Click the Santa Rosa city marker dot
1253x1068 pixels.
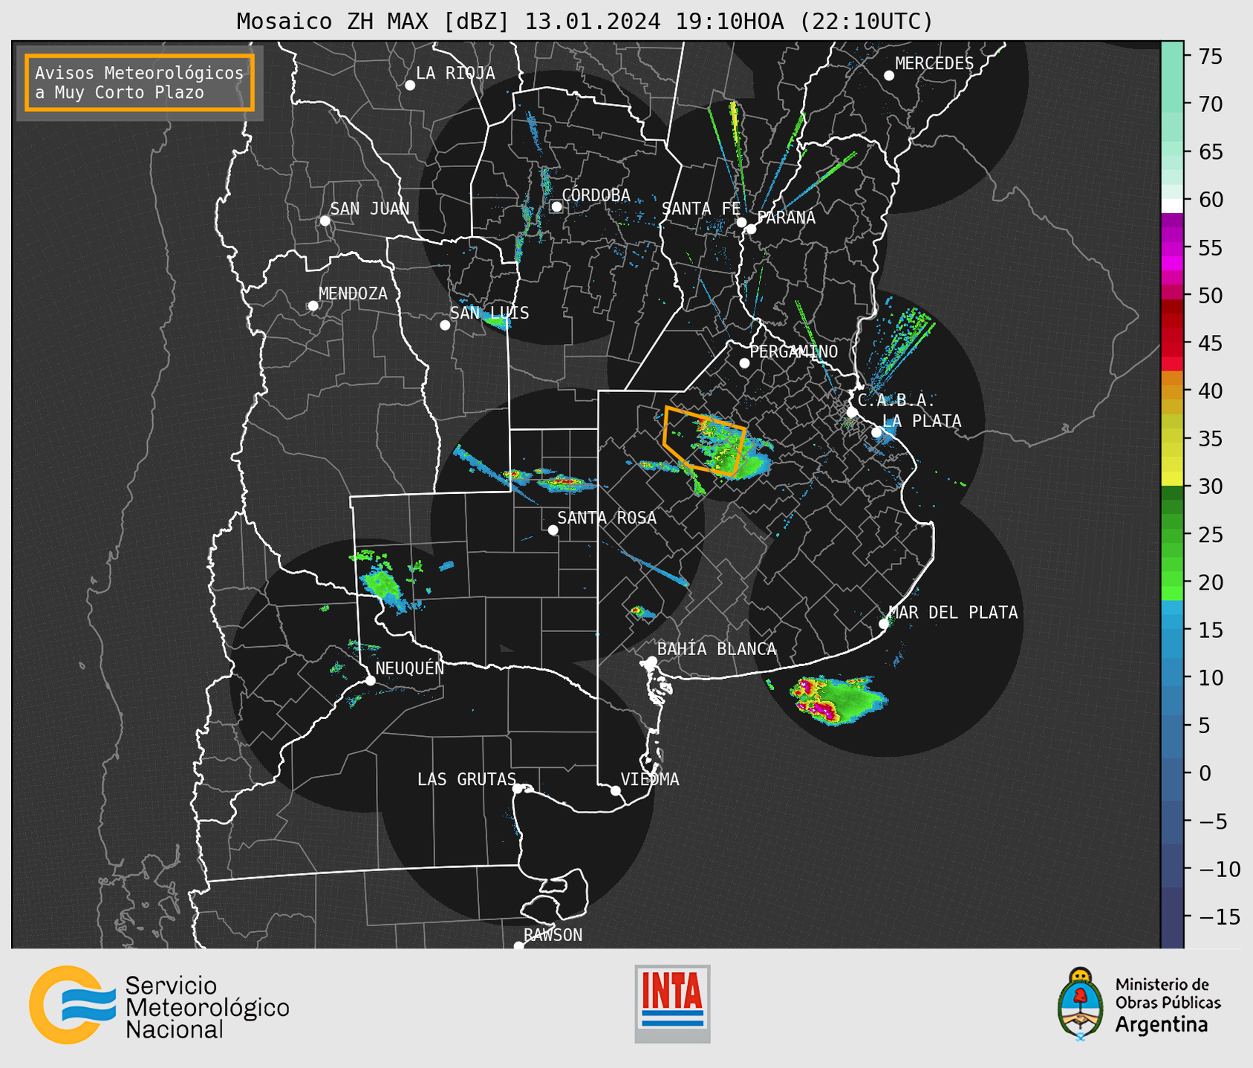(x=553, y=530)
